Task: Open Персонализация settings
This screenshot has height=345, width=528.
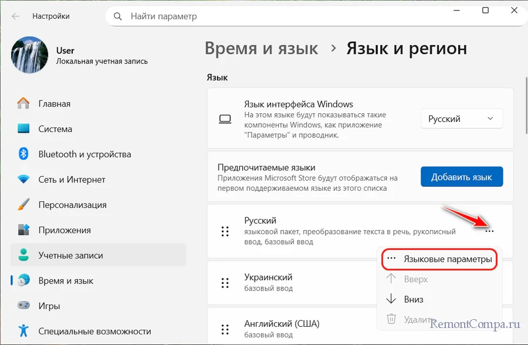Action: [x=72, y=205]
